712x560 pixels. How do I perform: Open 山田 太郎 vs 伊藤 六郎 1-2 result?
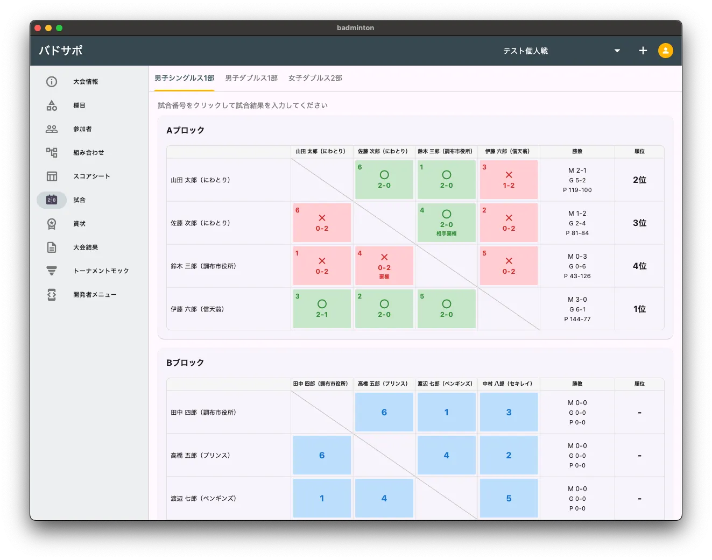pyautogui.click(x=509, y=180)
